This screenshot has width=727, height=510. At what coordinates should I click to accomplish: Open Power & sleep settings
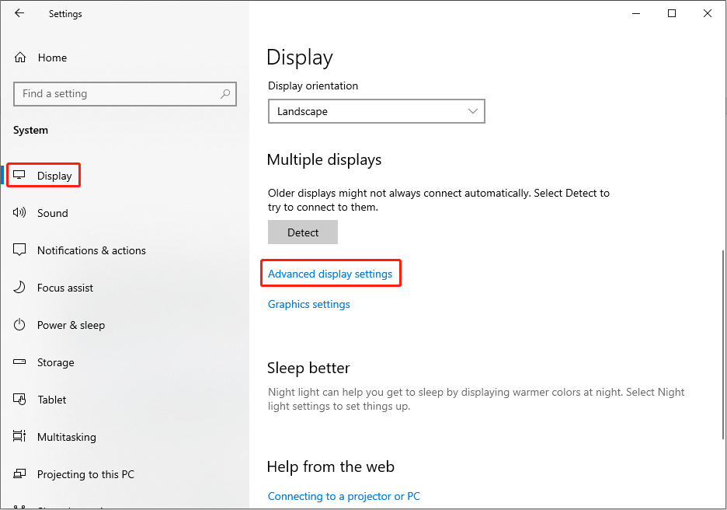pos(19,324)
